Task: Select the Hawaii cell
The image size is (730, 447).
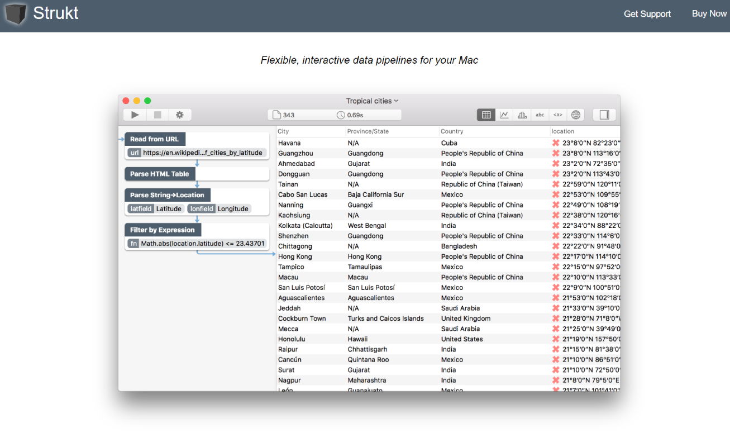Action: tap(357, 339)
